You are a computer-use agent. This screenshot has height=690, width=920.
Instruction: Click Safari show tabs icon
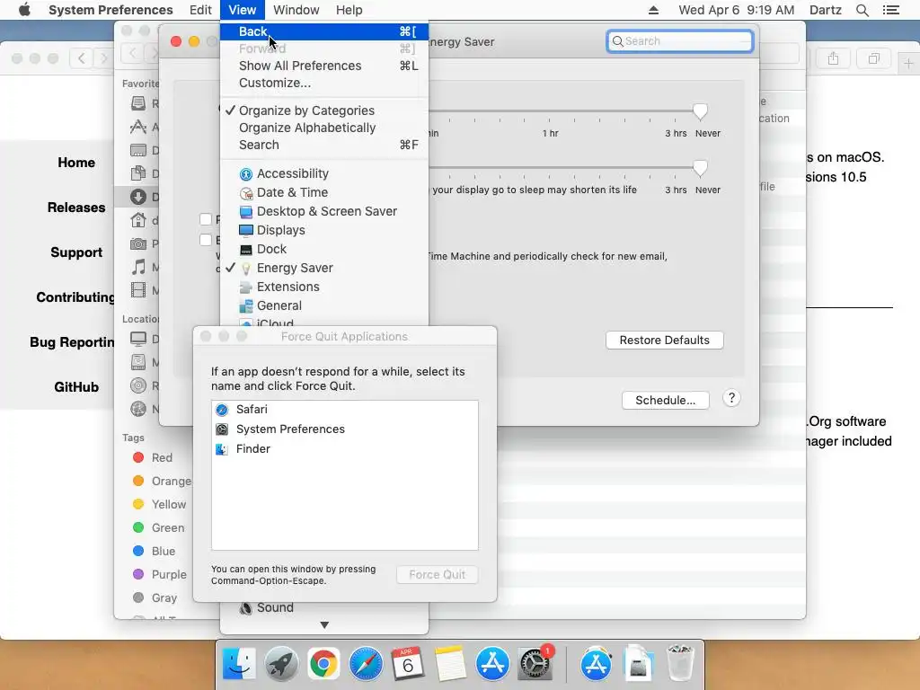click(873, 58)
